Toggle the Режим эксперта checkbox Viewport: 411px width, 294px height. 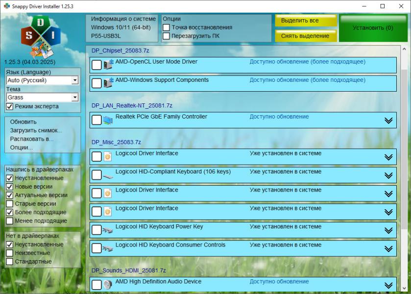click(10, 106)
